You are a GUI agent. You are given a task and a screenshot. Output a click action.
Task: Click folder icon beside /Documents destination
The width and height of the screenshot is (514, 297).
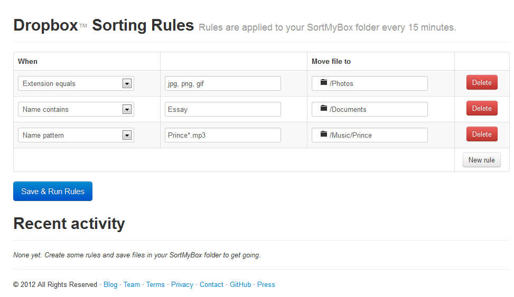point(324,109)
